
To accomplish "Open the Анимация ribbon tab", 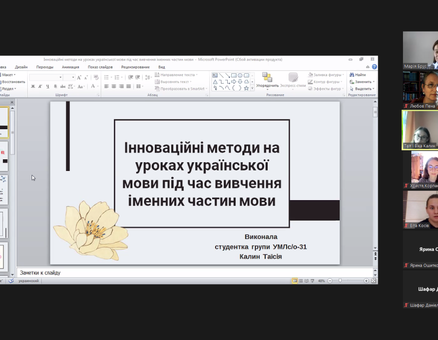I will click(x=71, y=67).
